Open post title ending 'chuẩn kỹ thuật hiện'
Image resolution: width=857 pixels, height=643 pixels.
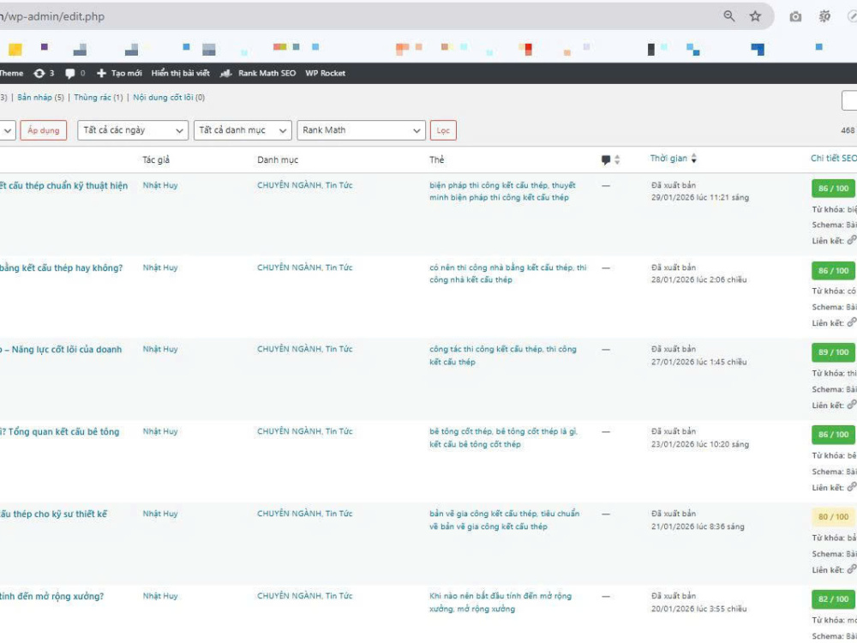(64, 186)
